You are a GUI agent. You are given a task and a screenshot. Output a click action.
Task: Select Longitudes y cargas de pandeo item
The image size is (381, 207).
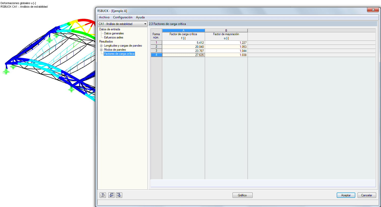tap(123, 46)
